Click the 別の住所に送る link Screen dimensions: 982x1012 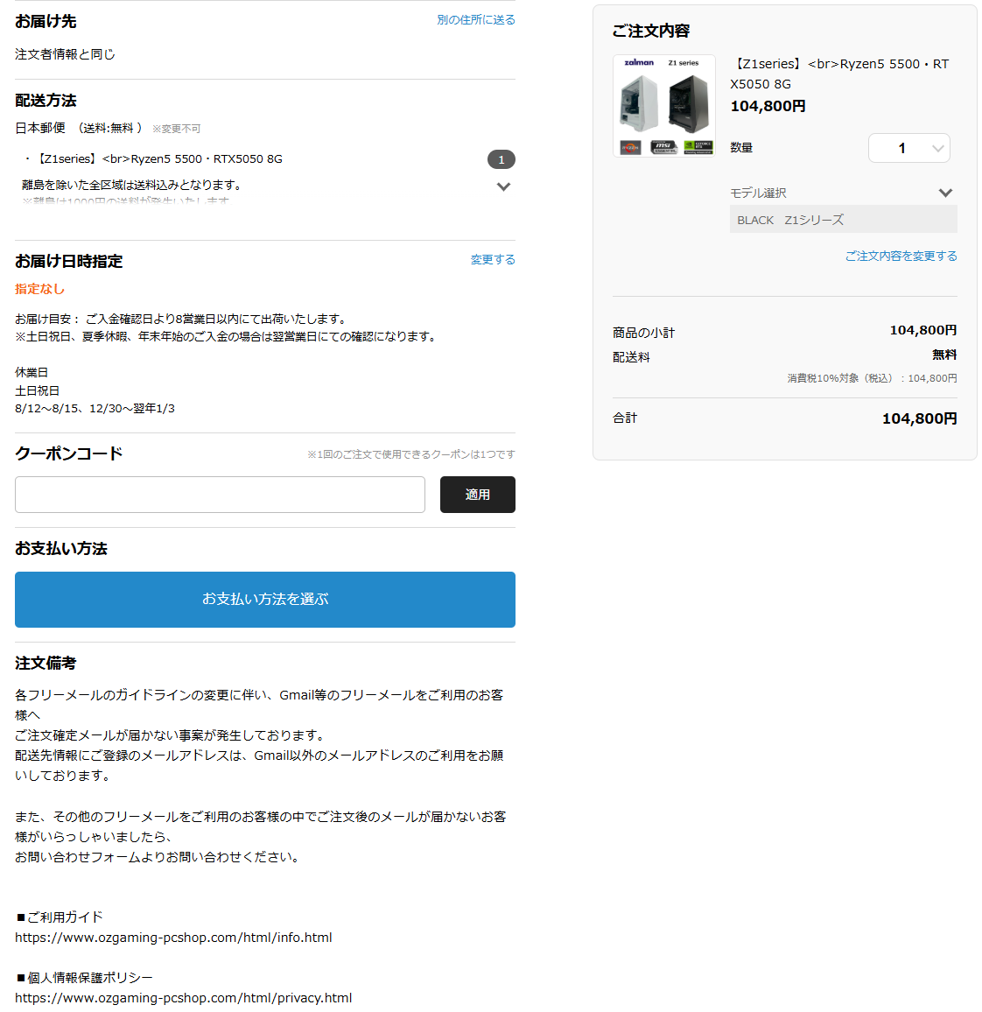pyautogui.click(x=475, y=20)
